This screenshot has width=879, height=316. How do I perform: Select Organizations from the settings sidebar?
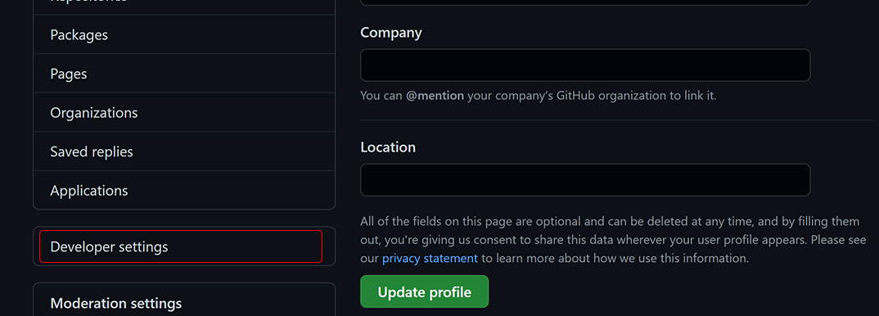[184, 113]
